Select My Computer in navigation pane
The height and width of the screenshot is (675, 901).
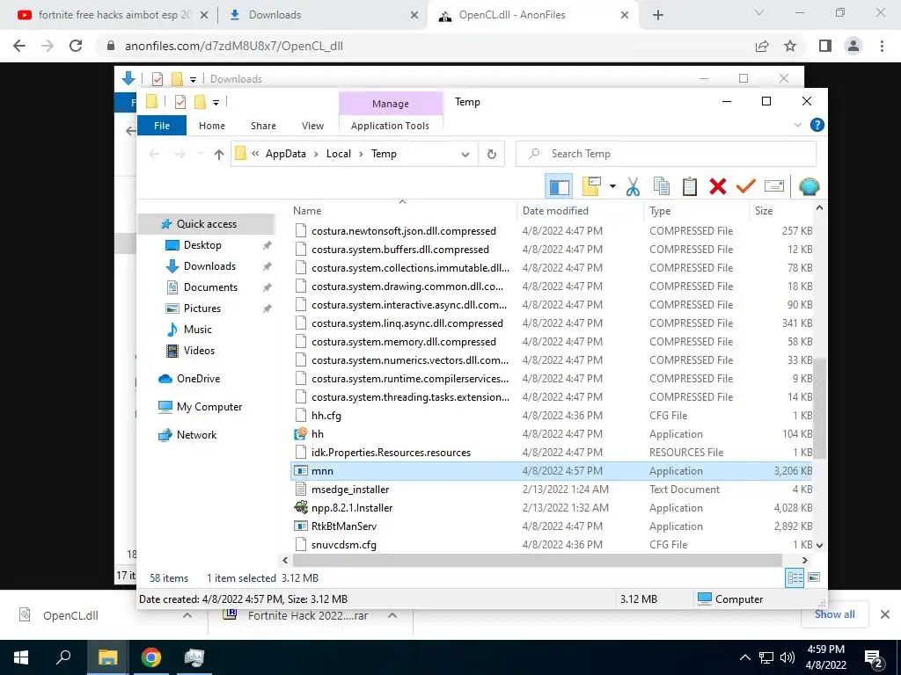tap(209, 406)
